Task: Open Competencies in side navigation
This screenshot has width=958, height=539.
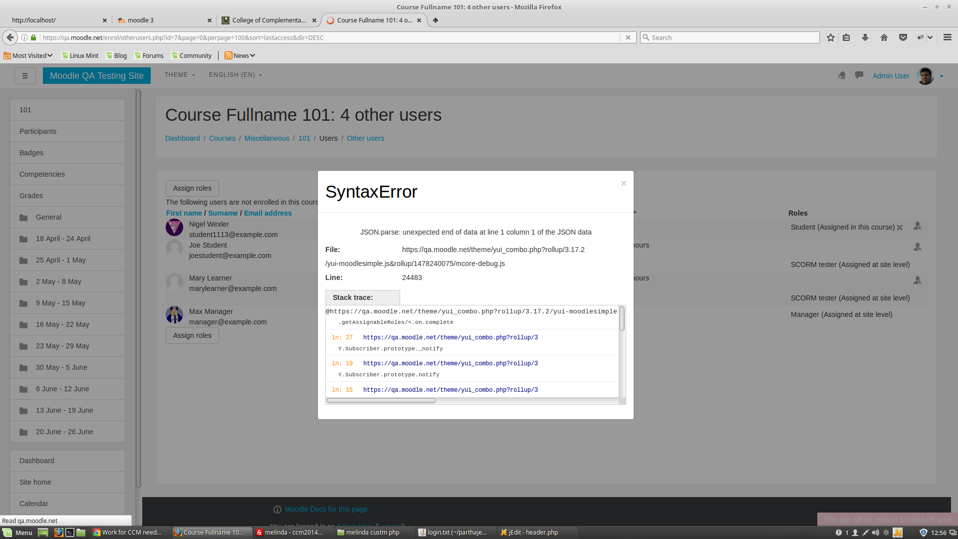Action: point(67,174)
